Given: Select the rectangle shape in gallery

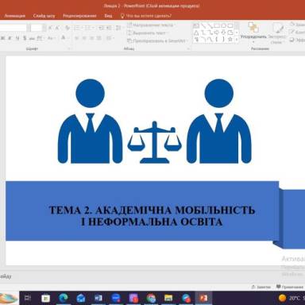Looking at the screenshot, I should click(x=217, y=25).
